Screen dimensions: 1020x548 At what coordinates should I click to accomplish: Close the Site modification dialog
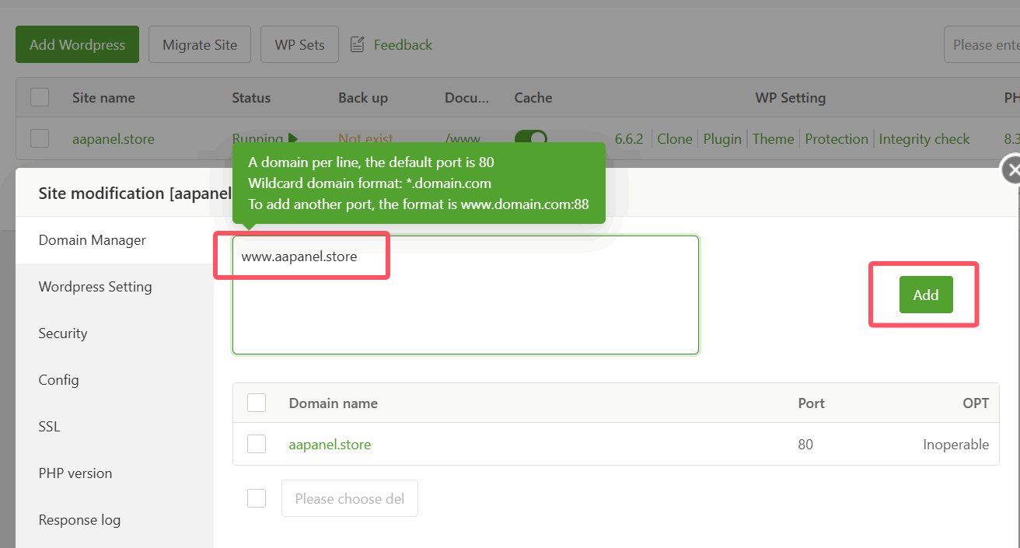click(1011, 169)
